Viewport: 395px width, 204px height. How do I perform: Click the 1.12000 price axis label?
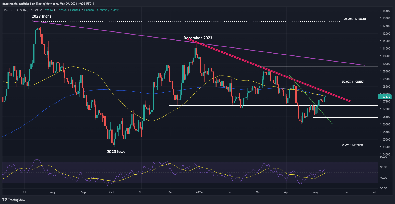click(x=385, y=33)
